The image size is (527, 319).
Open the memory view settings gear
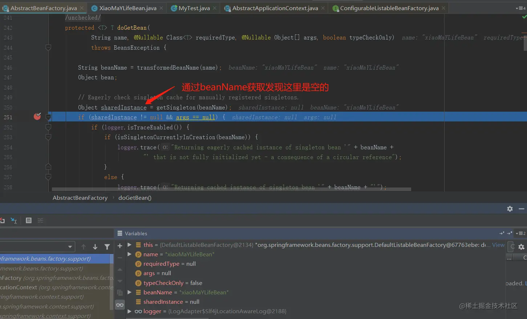click(x=522, y=247)
